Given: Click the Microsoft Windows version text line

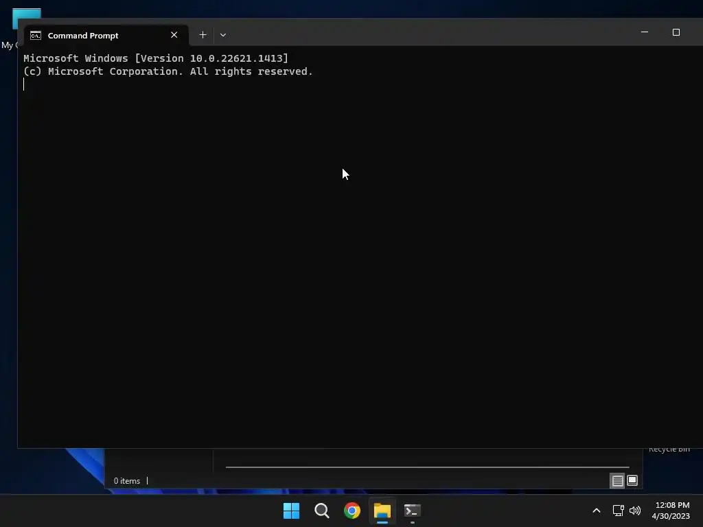Looking at the screenshot, I should point(156,58).
